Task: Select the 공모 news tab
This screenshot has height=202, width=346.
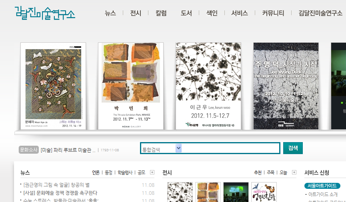Action: point(142,172)
